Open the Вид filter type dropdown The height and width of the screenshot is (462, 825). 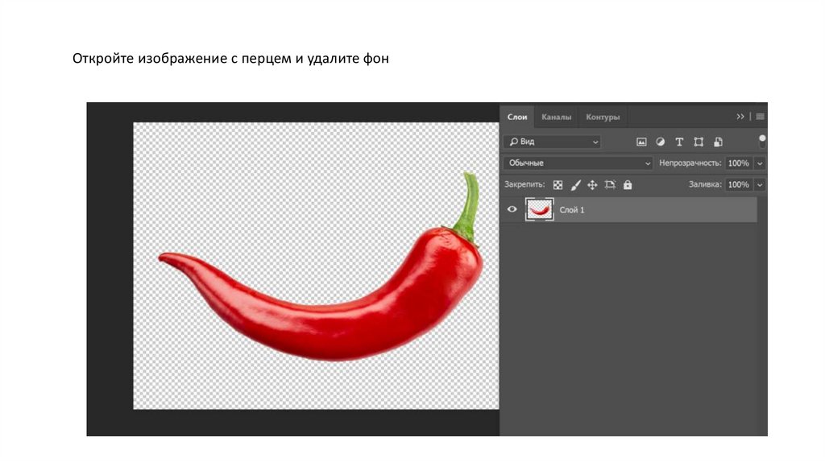pos(552,142)
